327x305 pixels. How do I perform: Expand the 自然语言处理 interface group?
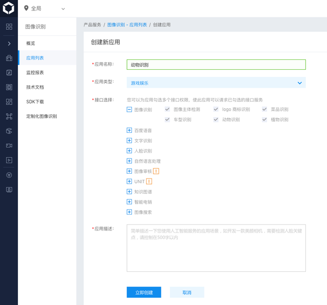[x=129, y=161]
